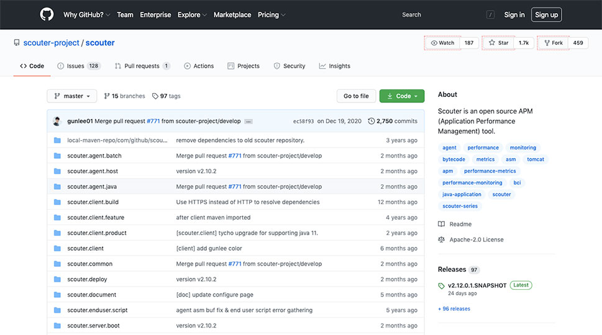This screenshot has height=335, width=602.
Task: Star the scouter repository
Action: (x=498, y=43)
